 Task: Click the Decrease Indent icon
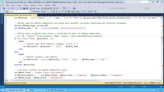click(89, 11)
